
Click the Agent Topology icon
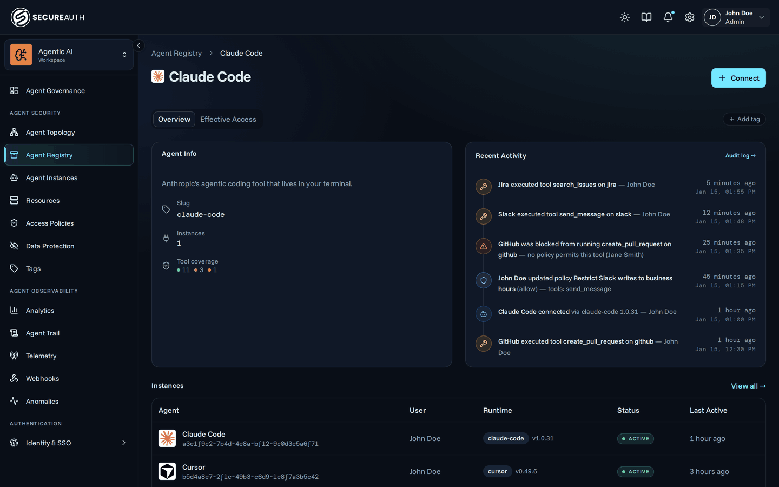(x=14, y=133)
